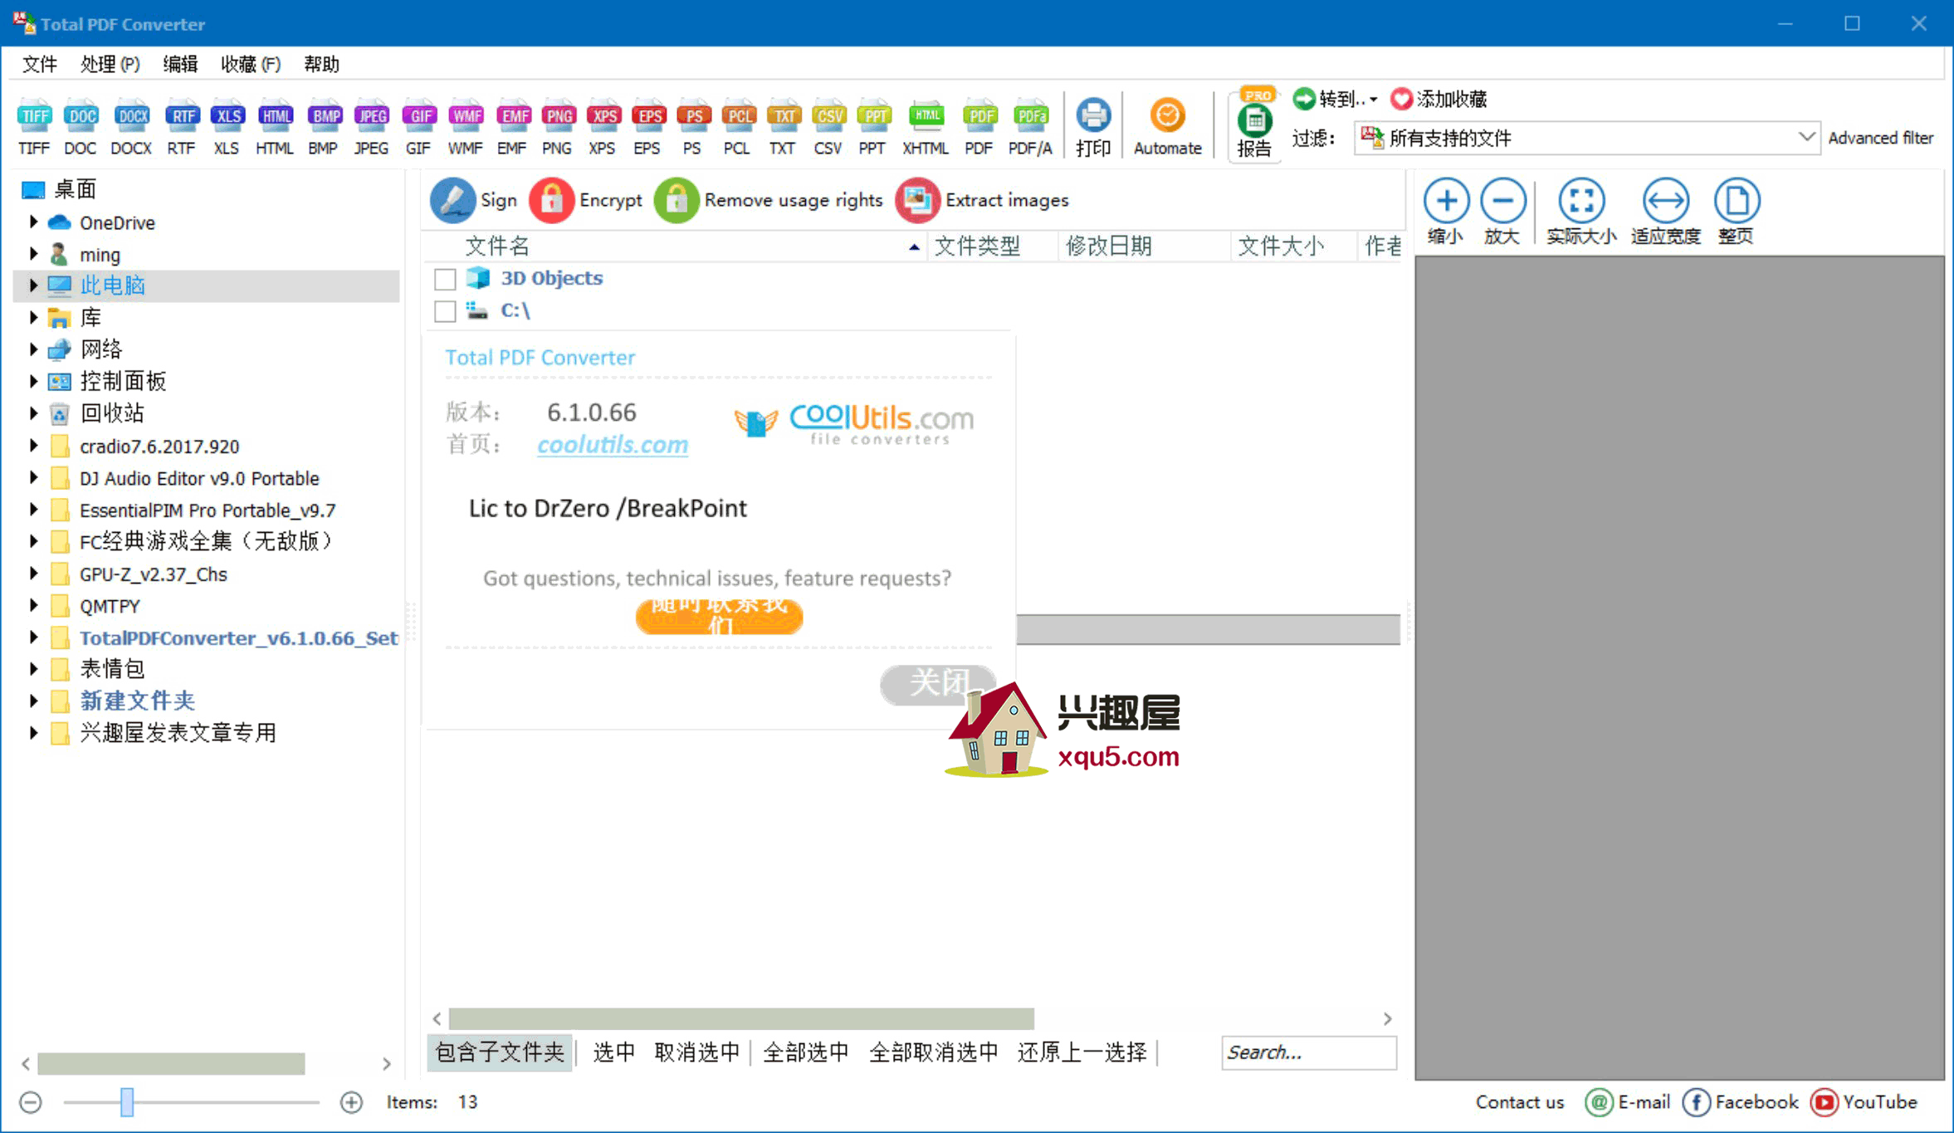Drag the zoom slider at bottom left
This screenshot has height=1133, width=1954.
[x=128, y=1102]
